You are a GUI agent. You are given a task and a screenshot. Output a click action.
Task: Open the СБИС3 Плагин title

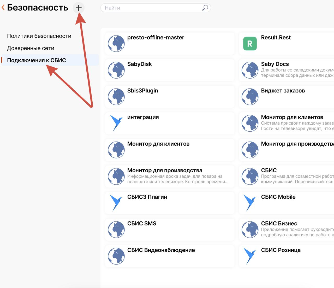coord(147,197)
